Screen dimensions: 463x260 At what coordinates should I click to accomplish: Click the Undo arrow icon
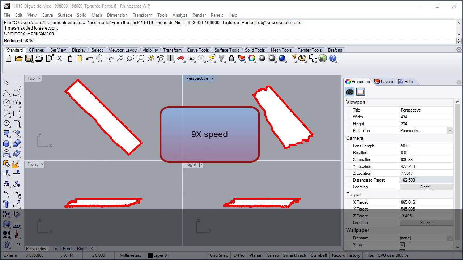tap(89, 58)
